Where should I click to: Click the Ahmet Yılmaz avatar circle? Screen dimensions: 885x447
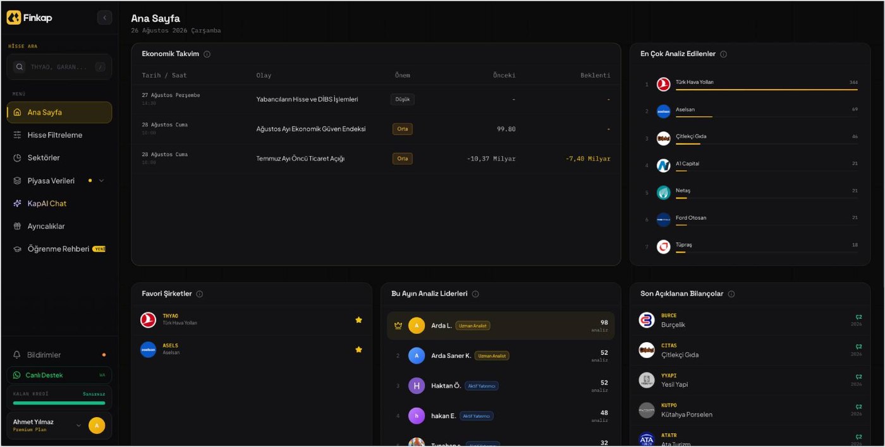[97, 426]
